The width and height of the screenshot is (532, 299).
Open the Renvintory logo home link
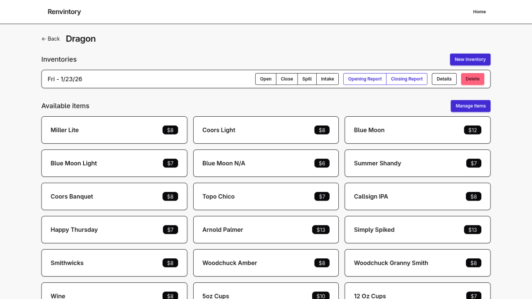(x=64, y=12)
